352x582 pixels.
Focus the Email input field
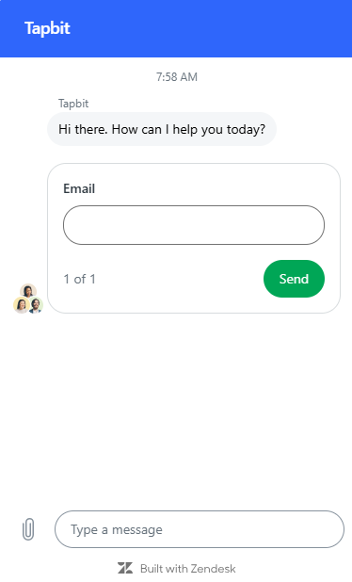click(x=194, y=225)
